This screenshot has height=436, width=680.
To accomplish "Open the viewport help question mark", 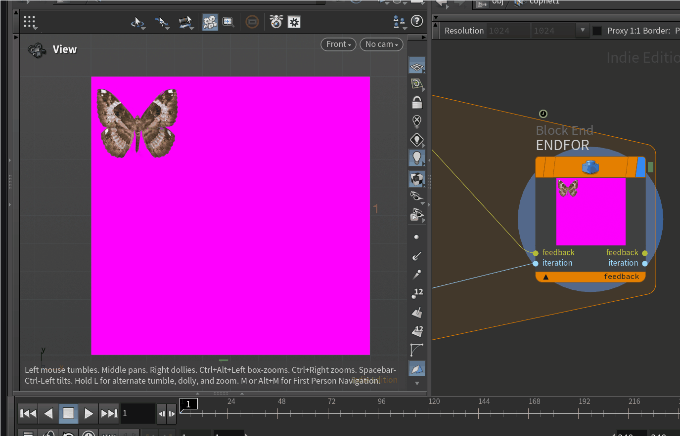I will [417, 21].
